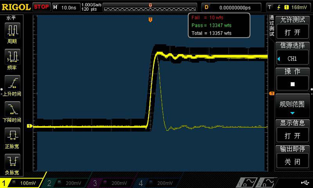The image size is (313, 188).
Task: Add the 下降时间 fall time measurement
Action: 12,111
